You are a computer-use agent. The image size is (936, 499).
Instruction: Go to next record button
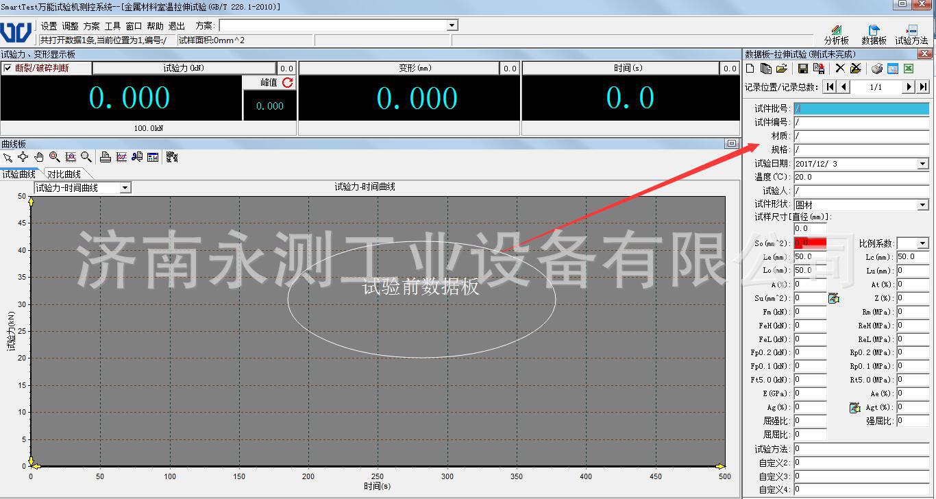click(909, 87)
